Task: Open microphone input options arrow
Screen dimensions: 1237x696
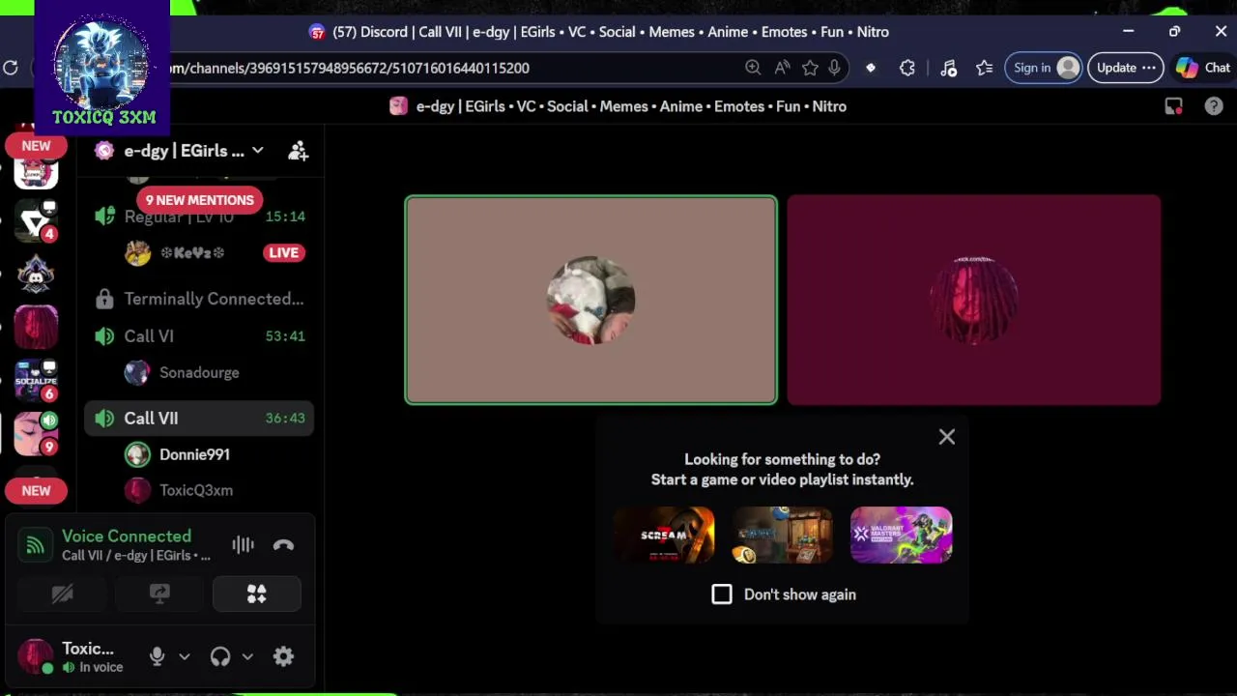Action: point(185,656)
